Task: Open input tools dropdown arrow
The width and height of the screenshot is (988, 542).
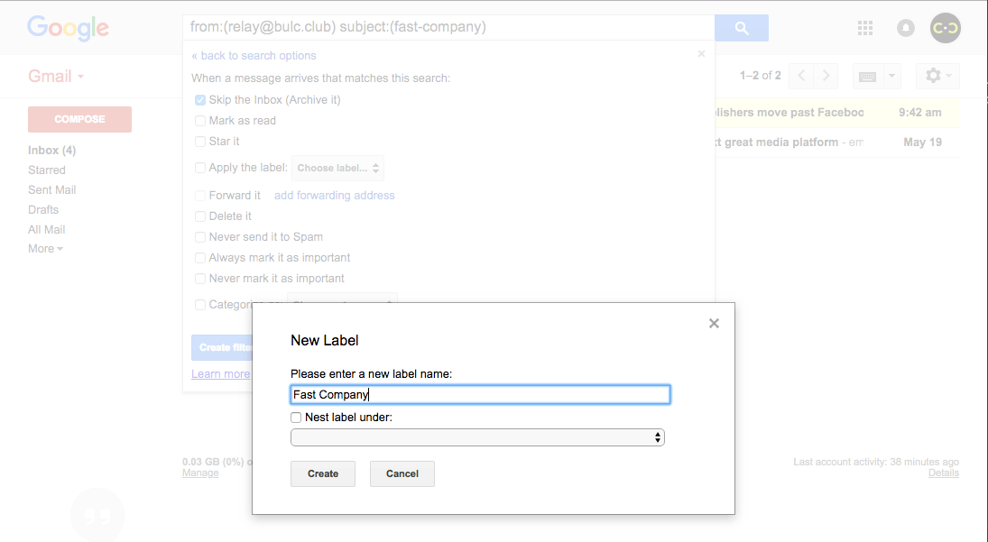Action: [891, 76]
